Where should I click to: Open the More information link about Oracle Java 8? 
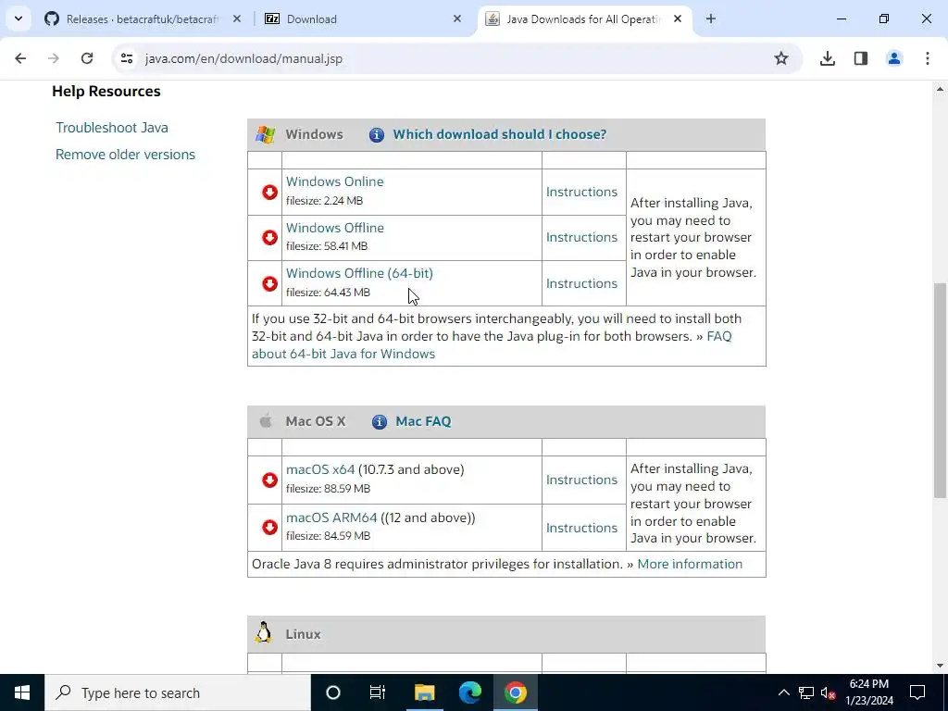pyautogui.click(x=690, y=564)
